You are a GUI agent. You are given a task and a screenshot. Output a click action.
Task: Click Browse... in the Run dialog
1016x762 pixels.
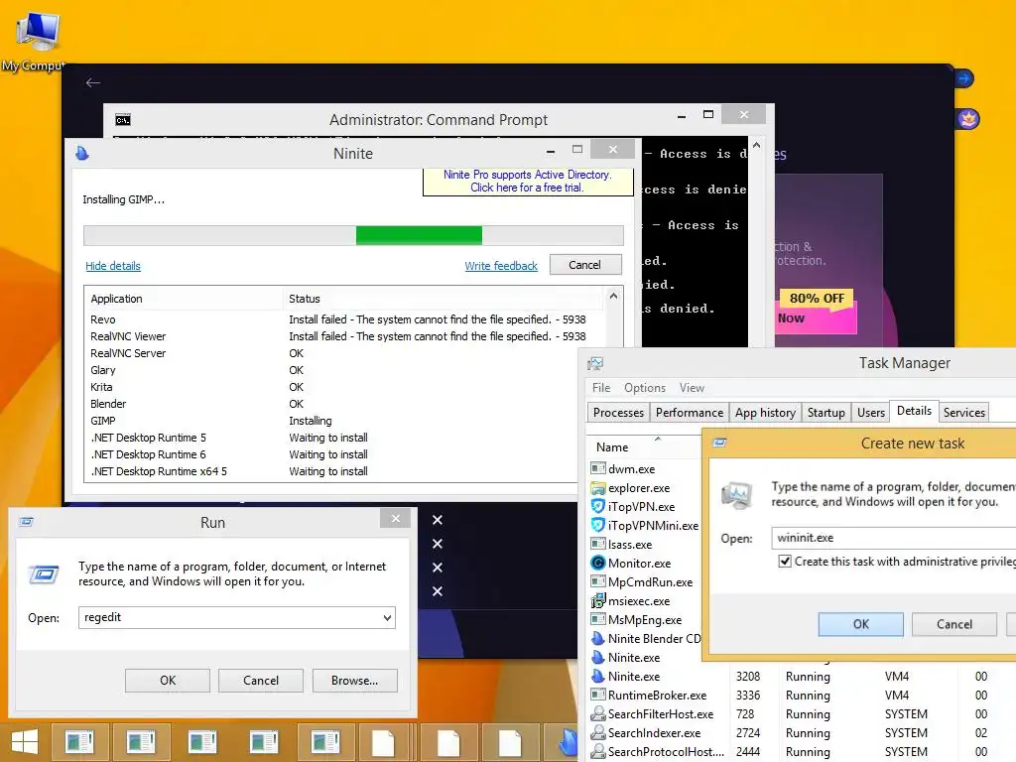[x=354, y=681]
